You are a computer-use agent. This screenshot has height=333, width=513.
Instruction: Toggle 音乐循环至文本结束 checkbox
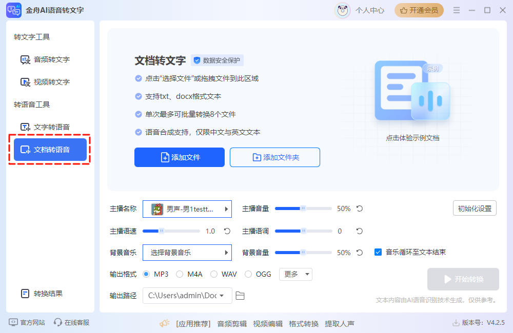click(x=378, y=252)
